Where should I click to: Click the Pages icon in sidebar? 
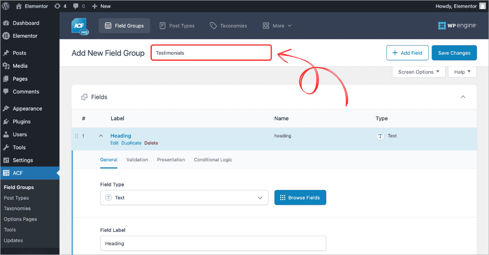click(6, 79)
